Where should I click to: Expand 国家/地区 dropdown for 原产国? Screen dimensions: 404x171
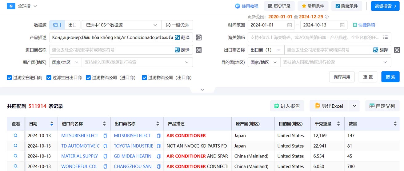65,62
